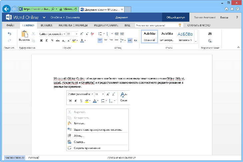Image resolution: width=243 pixels, height=162 pixels.
Task: Switch to ВСТАВКА tab
Action: point(47,25)
